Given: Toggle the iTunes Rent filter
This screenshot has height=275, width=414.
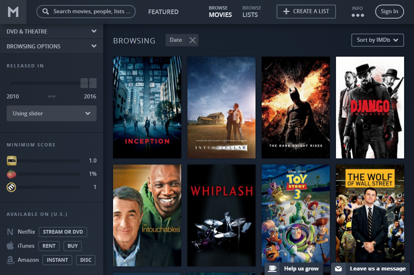Looking at the screenshot, I should [x=49, y=246].
